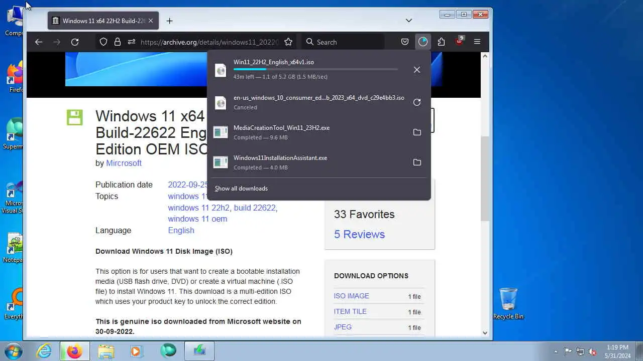Open Windows Media Player from the taskbar
This screenshot has width=643, height=361.
click(136, 351)
